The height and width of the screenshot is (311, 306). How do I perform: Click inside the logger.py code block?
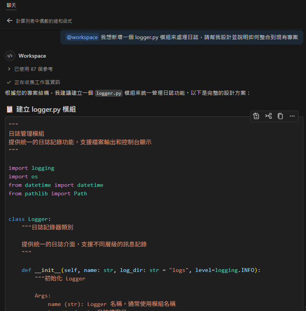116,213
